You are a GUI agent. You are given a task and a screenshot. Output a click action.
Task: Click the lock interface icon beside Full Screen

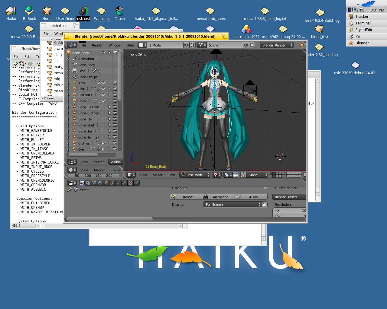pyautogui.click(x=265, y=205)
